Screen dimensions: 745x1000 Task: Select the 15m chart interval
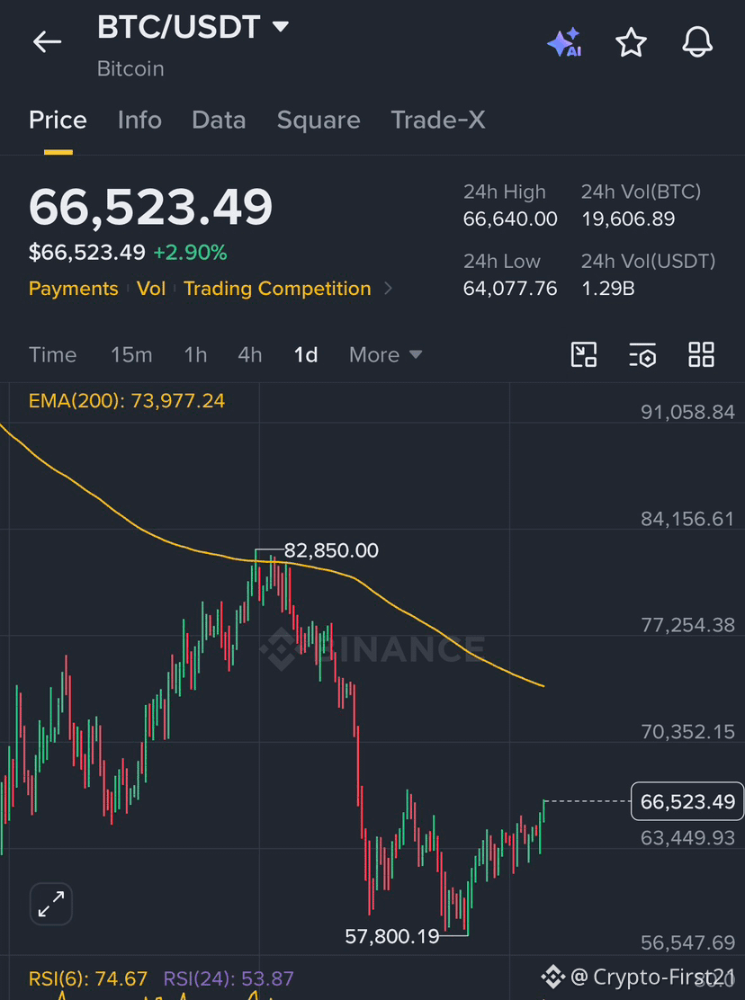point(131,354)
